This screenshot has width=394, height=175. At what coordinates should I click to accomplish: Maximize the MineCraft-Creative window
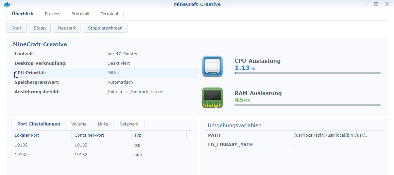376,4
